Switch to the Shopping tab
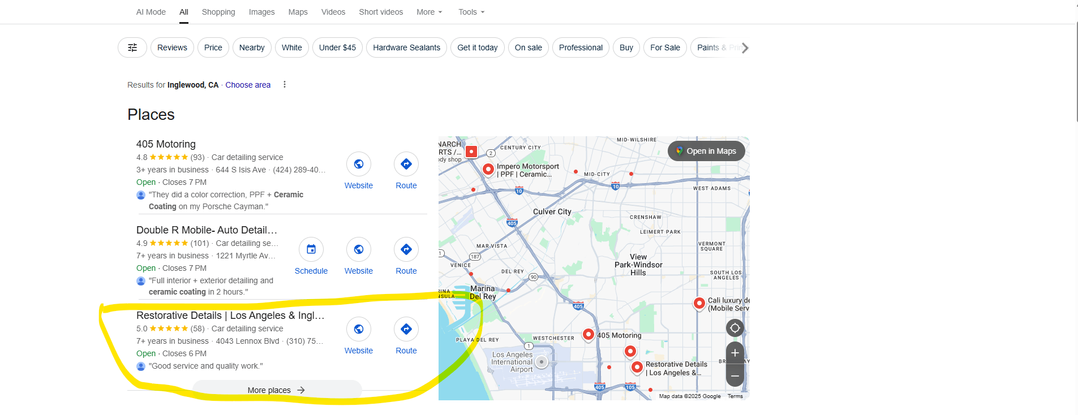Screen dimensions: 1078x415 coord(218,12)
